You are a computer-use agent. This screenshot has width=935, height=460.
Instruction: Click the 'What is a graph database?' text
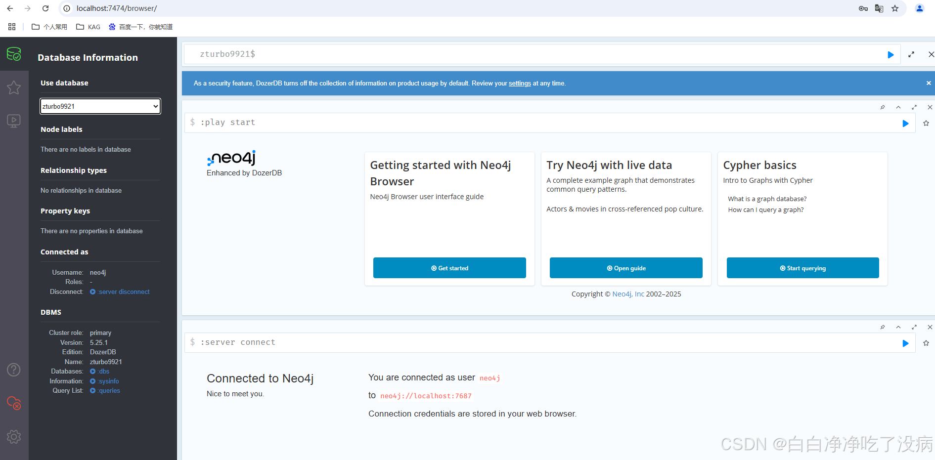[767, 199]
